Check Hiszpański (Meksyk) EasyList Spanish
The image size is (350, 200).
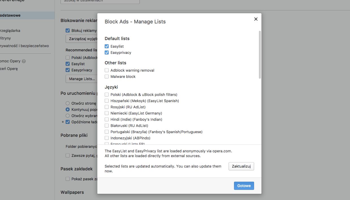pos(107,101)
